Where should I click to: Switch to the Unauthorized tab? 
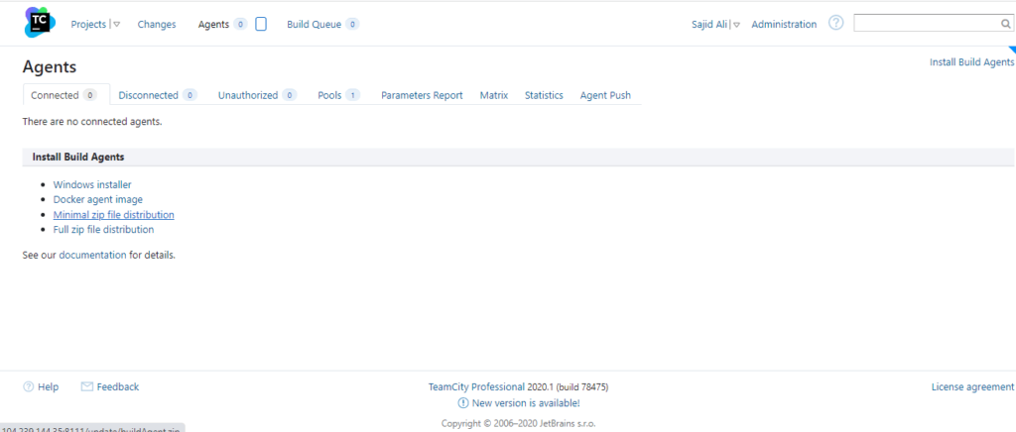[257, 95]
